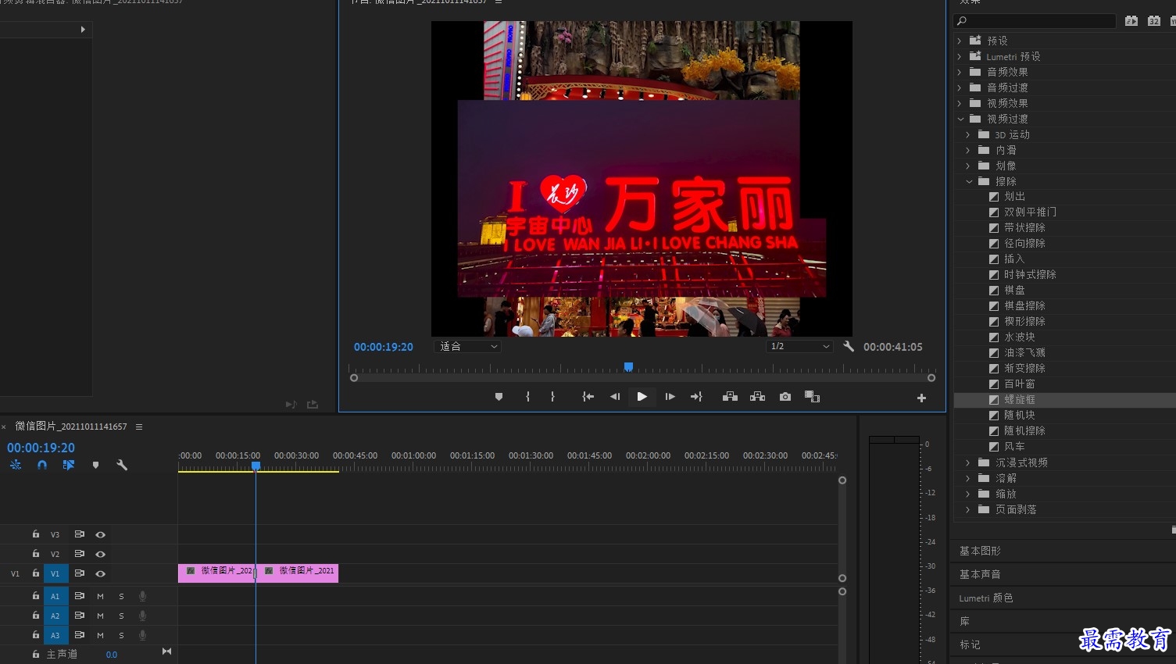Screen dimensions: 1176x664
Task: Click the effects search field
Action: tap(1035, 21)
